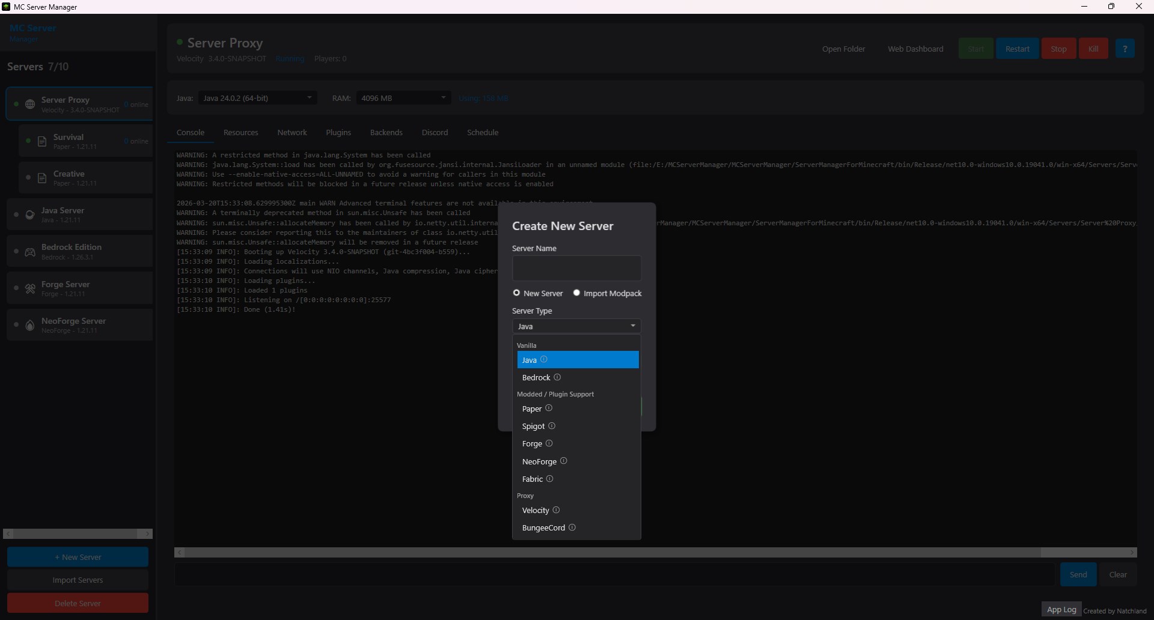Viewport: 1154px width, 620px height.
Task: Select Survival in the server list
Action: click(x=86, y=141)
